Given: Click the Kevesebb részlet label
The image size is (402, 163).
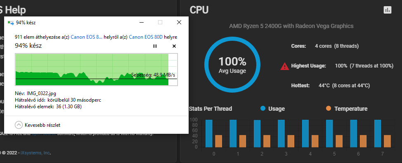Looking at the screenshot, I should tap(42, 125).
